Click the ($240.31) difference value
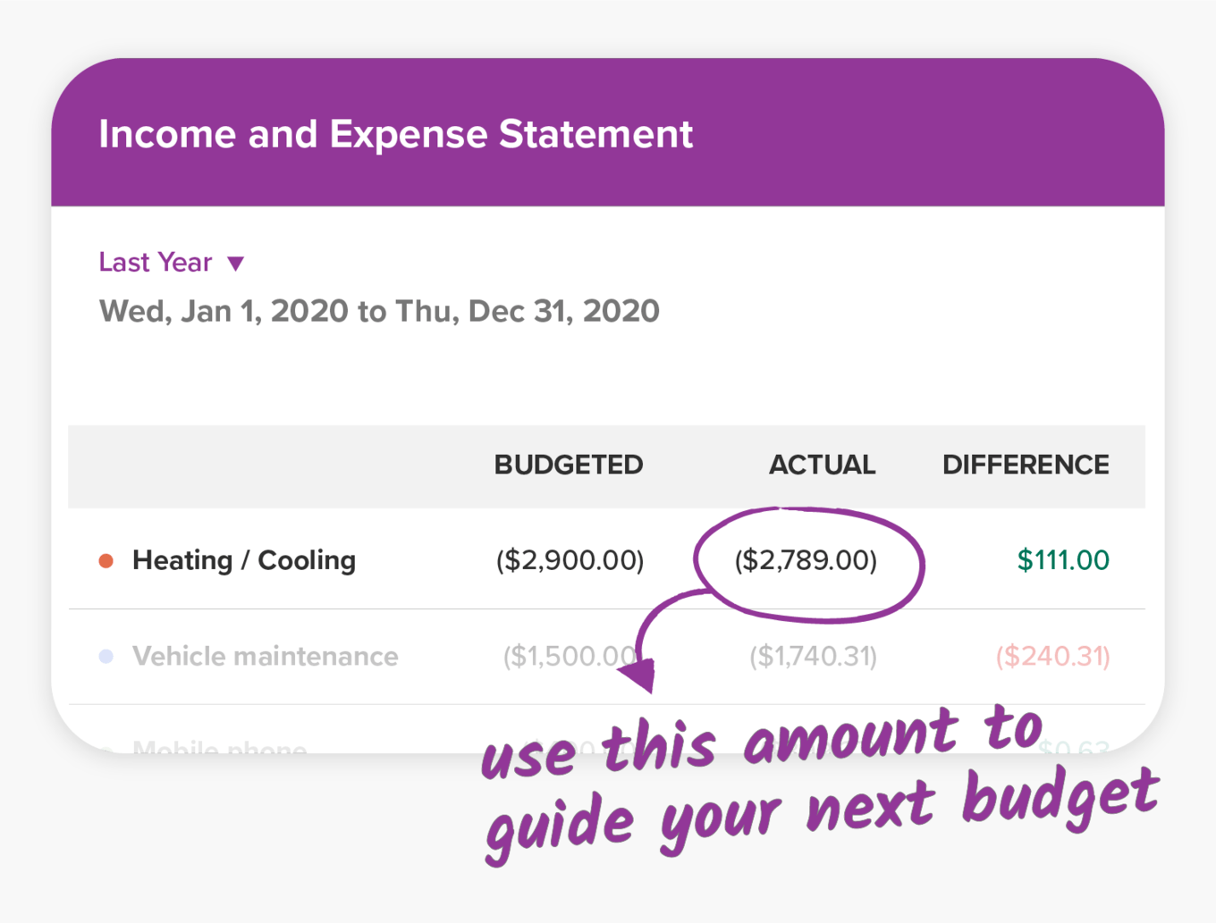Screen dimensions: 1216x923 pyautogui.click(x=1052, y=656)
